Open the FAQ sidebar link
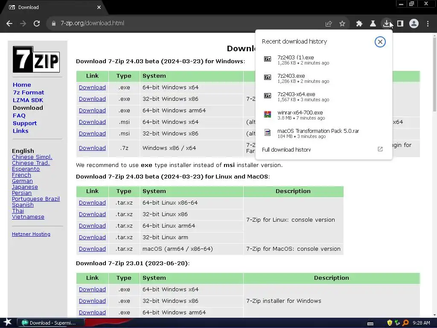The width and height of the screenshot is (437, 328). click(x=19, y=115)
